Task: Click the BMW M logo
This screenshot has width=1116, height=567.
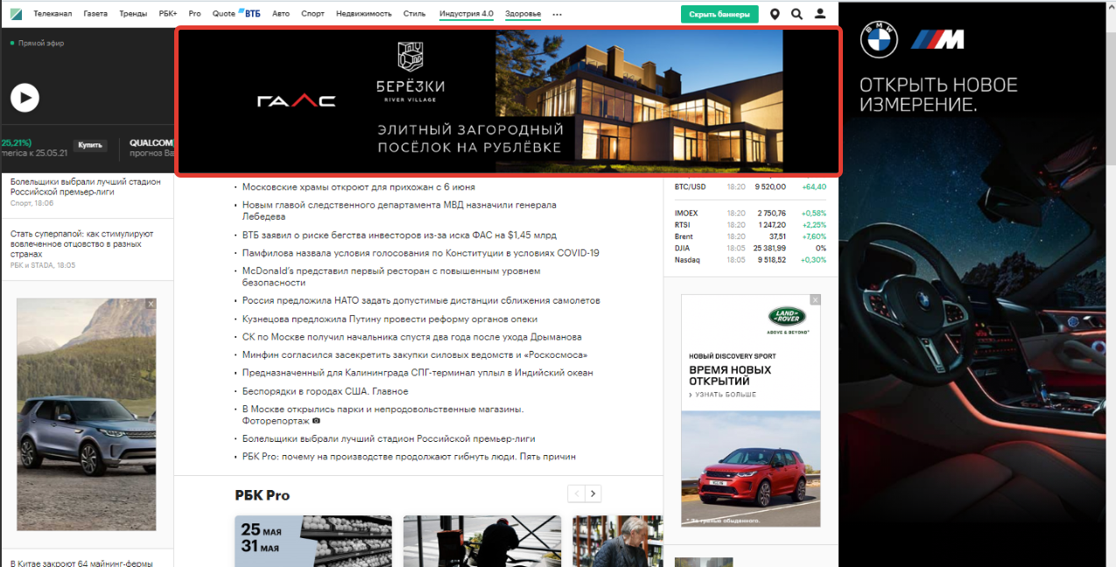Action: pyautogui.click(x=937, y=39)
